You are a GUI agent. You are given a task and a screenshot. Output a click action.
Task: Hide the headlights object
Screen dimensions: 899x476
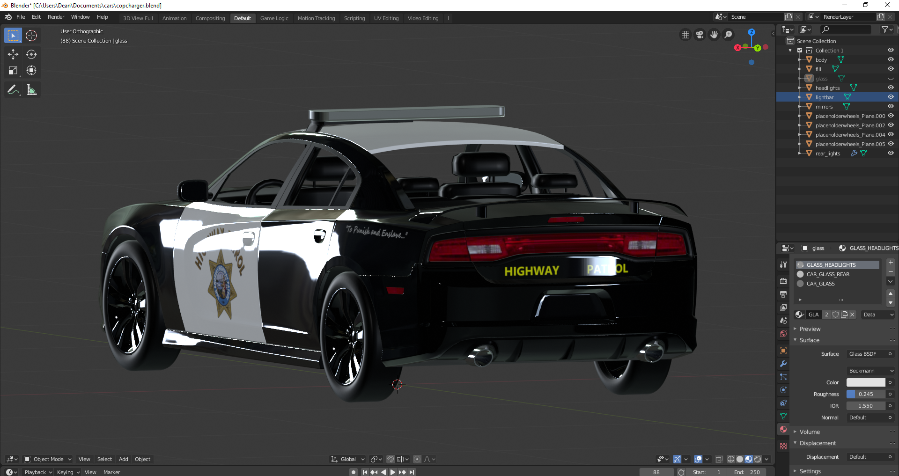click(x=891, y=88)
